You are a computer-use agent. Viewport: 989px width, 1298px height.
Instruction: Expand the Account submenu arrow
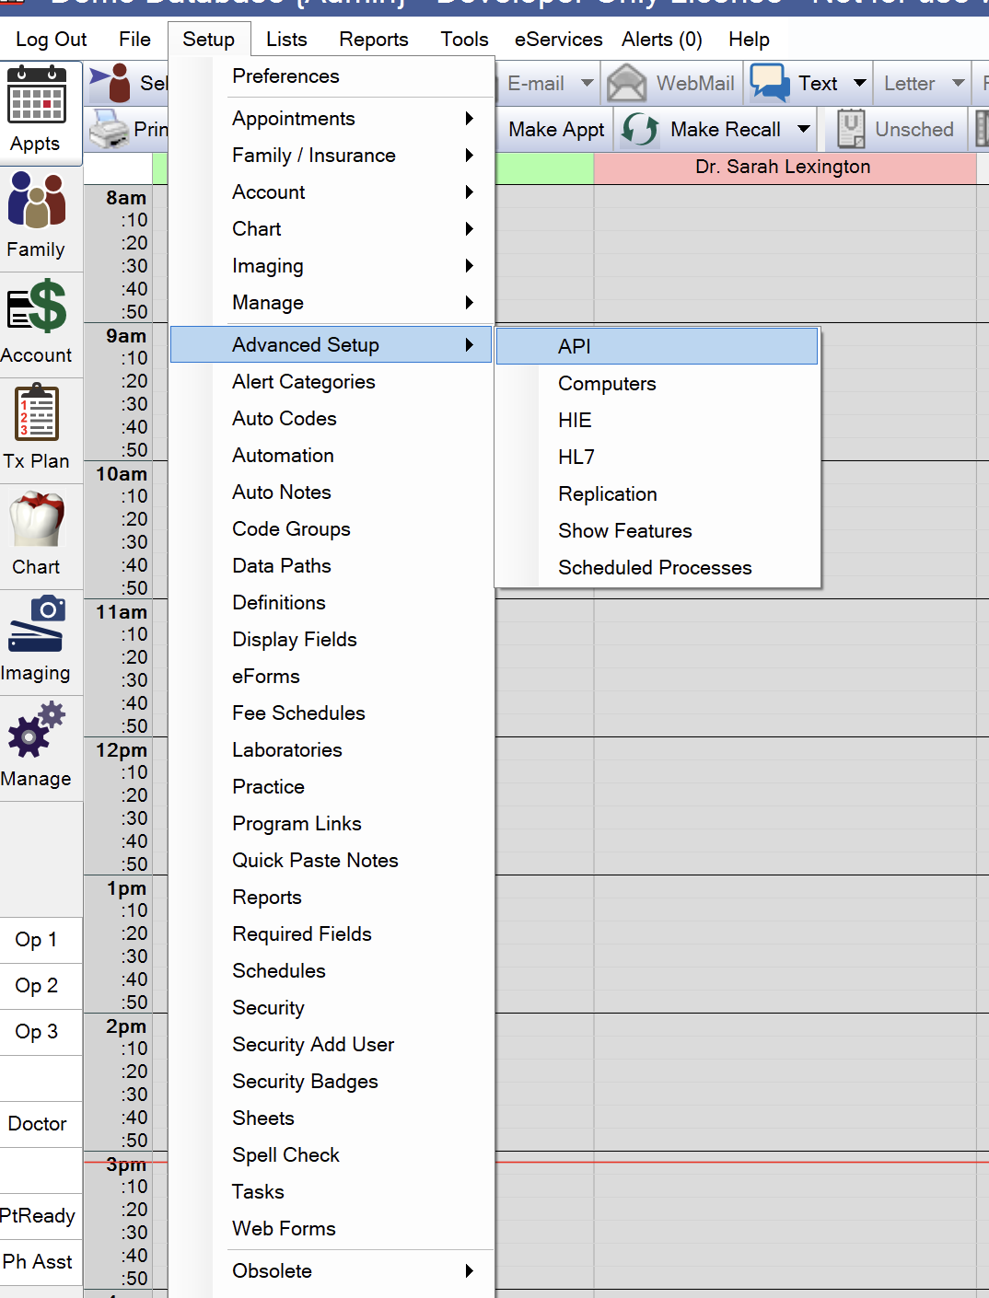coord(470,192)
